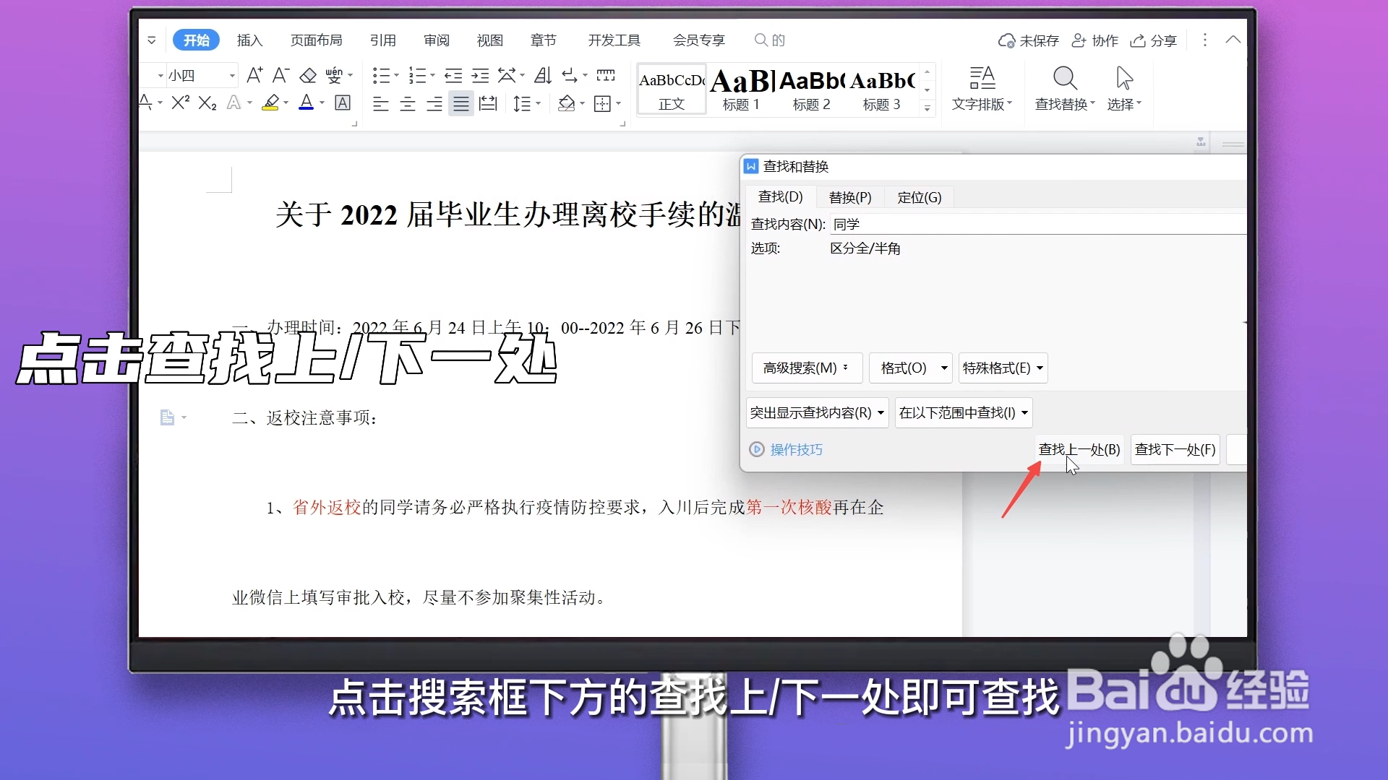Screen dimensions: 1388x780
Task: Decrease paragraph indent
Action: click(x=453, y=75)
